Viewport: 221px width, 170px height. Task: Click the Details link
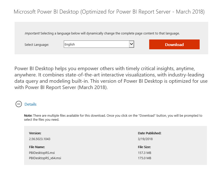[30, 104]
